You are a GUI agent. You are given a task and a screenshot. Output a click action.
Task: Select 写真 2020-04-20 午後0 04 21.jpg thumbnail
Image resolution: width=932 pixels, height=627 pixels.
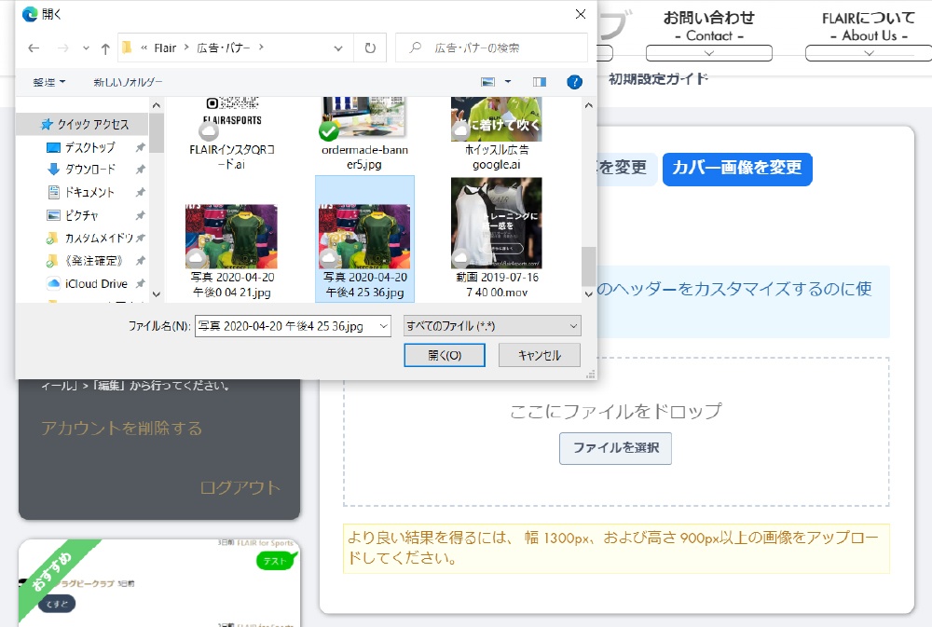pos(232,237)
